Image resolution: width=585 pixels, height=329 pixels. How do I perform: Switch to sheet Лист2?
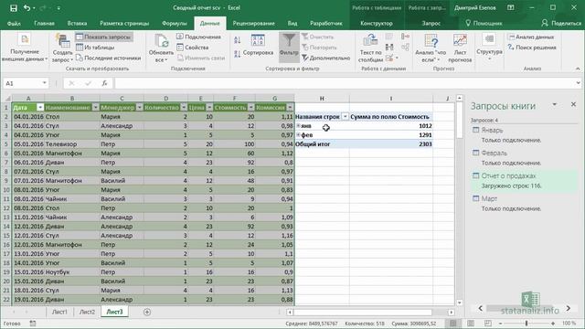click(x=87, y=312)
